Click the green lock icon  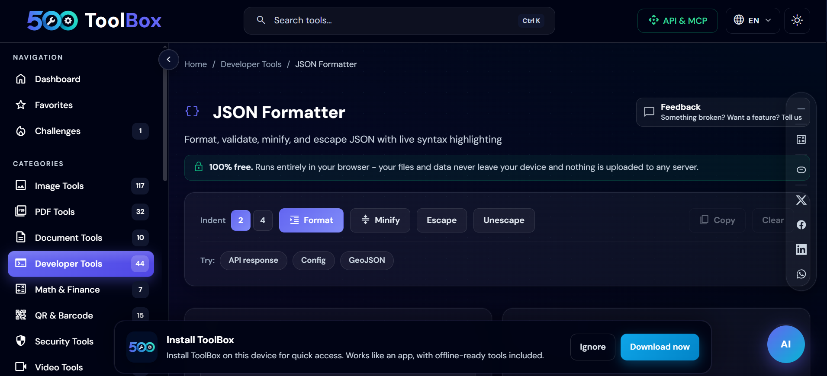199,167
